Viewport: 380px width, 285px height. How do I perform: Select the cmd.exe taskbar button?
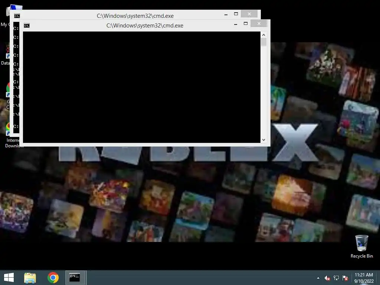click(x=75, y=278)
